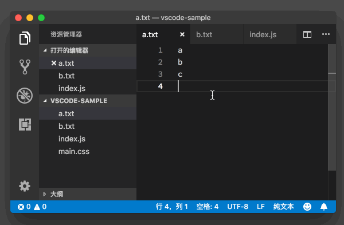Split the editor with the layout icon
The height and width of the screenshot is (225, 344).
(x=307, y=34)
